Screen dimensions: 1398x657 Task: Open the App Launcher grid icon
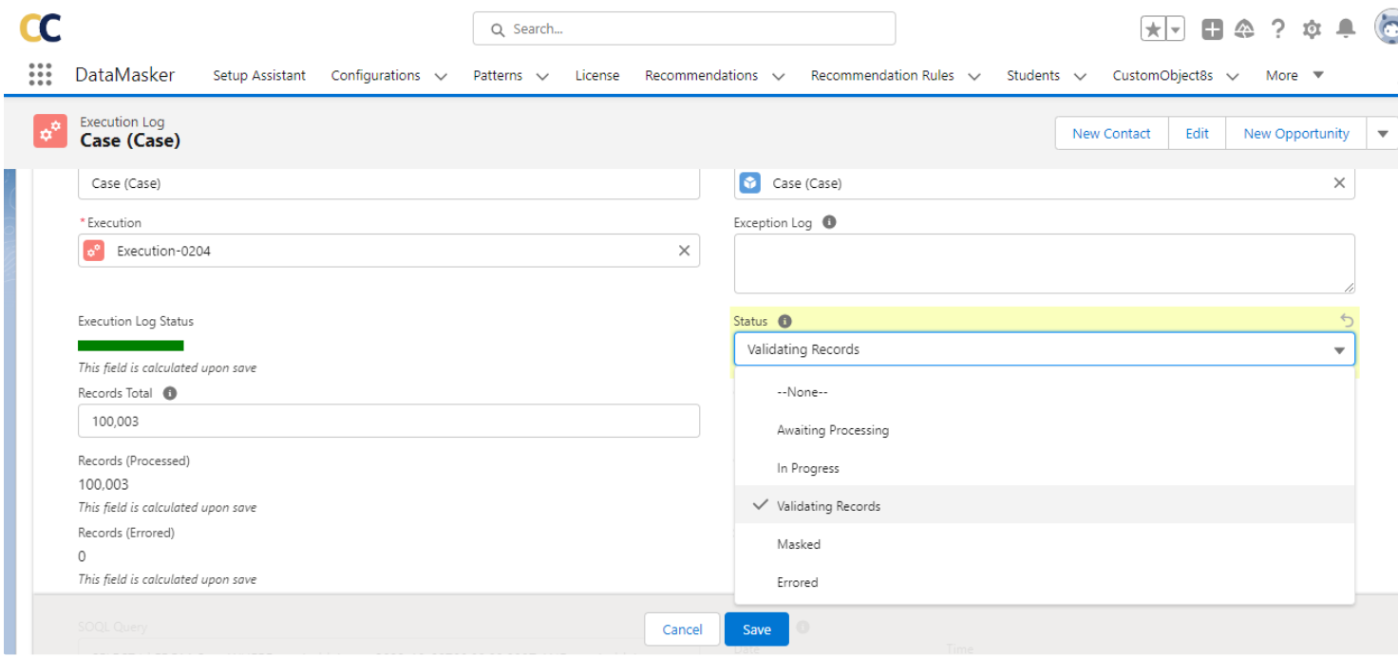point(40,75)
